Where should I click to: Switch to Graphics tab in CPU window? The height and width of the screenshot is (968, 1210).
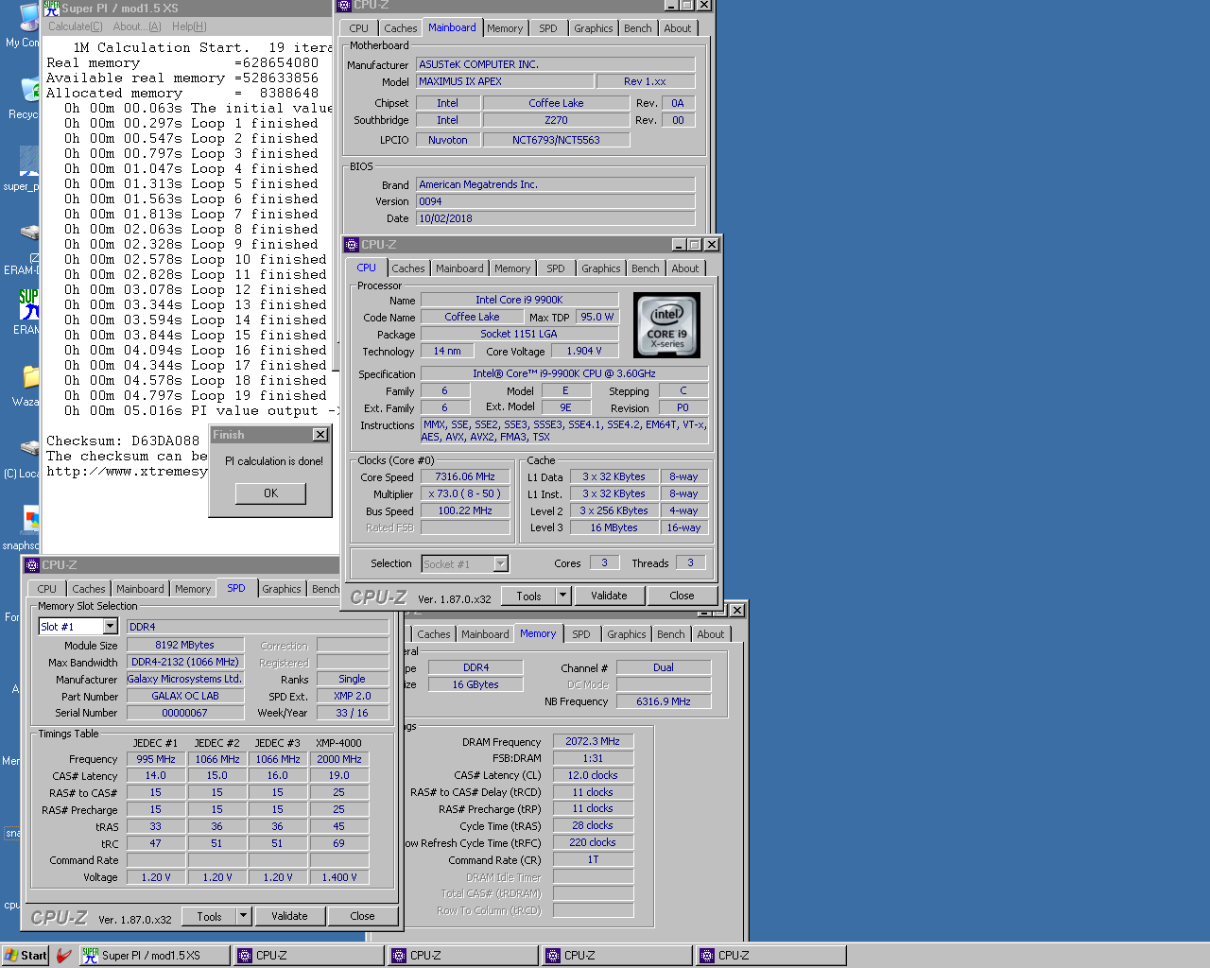[x=601, y=268]
